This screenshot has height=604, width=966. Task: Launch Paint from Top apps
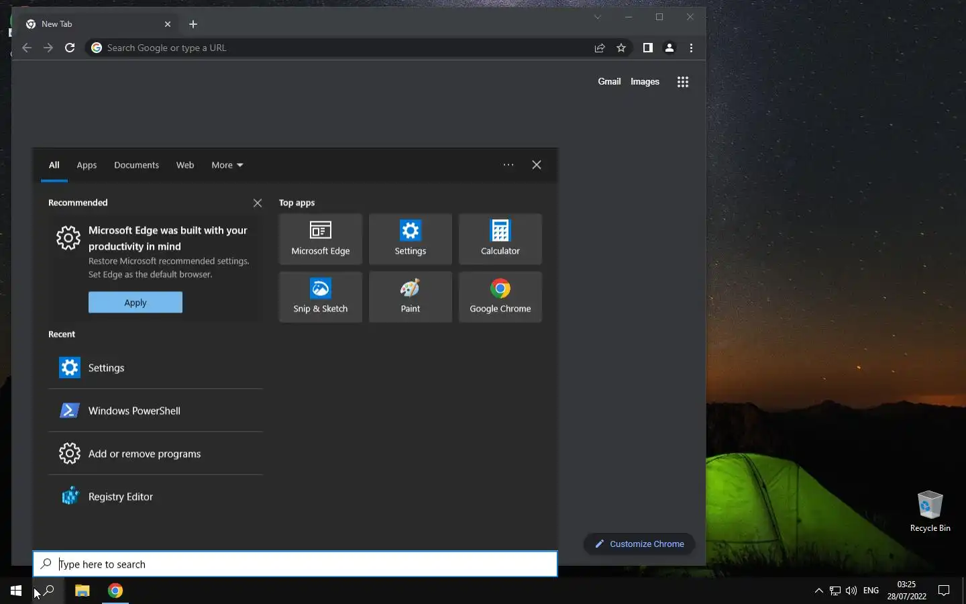click(x=411, y=297)
